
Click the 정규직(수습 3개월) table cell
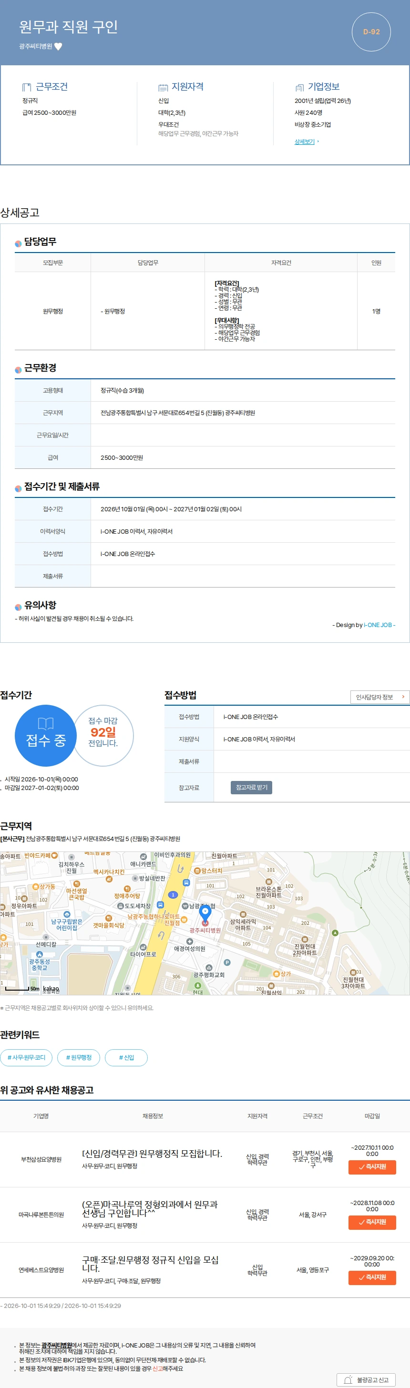click(243, 390)
